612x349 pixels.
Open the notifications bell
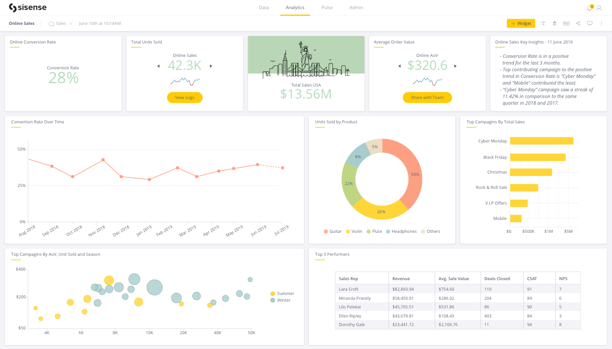[590, 8]
